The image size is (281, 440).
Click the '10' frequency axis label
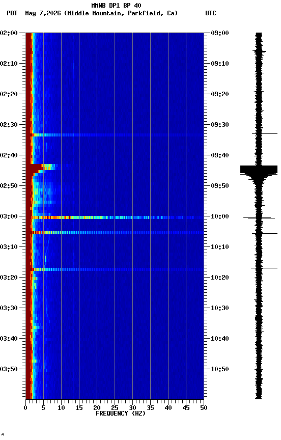pos(61,408)
